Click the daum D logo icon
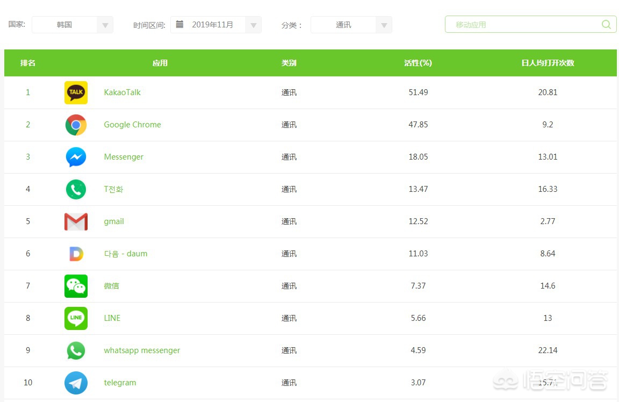 click(76, 254)
